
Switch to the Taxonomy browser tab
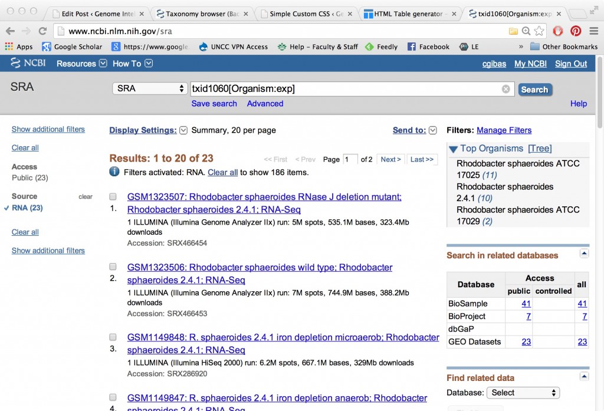click(201, 14)
